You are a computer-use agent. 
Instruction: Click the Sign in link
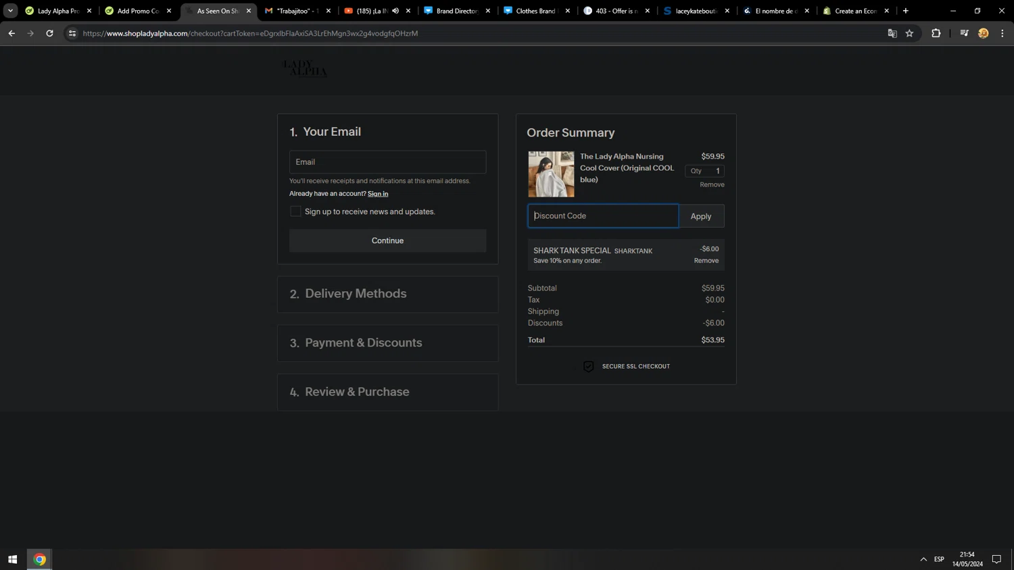click(x=378, y=194)
